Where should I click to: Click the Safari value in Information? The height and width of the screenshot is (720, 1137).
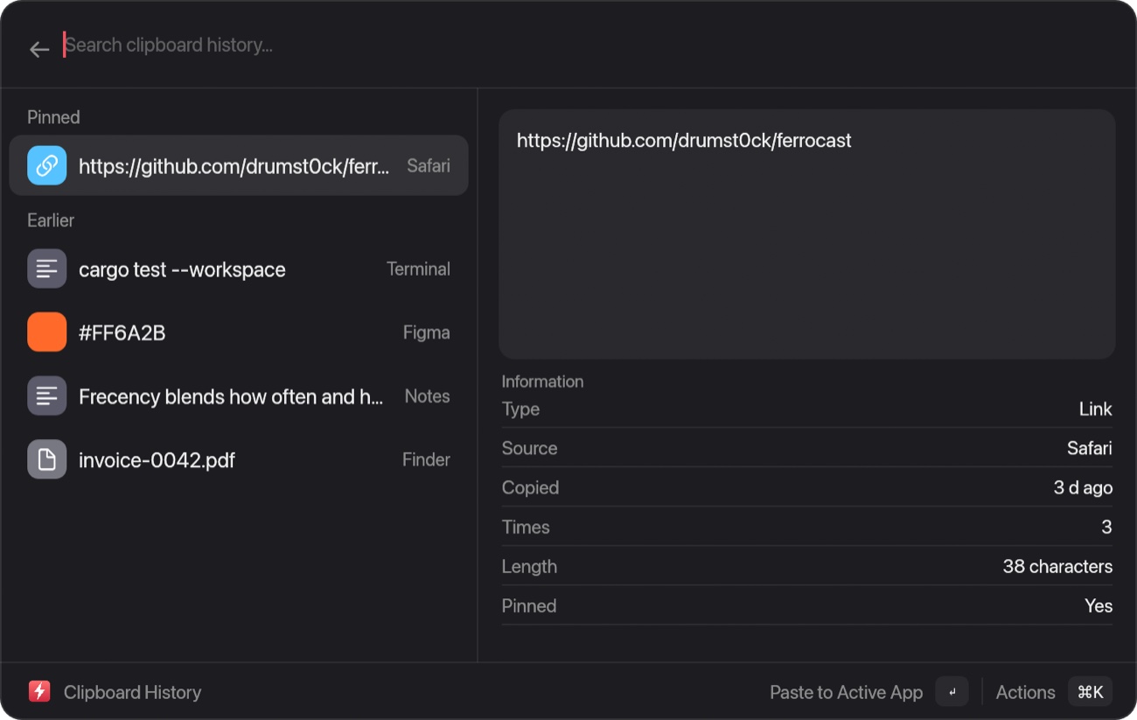(1090, 449)
